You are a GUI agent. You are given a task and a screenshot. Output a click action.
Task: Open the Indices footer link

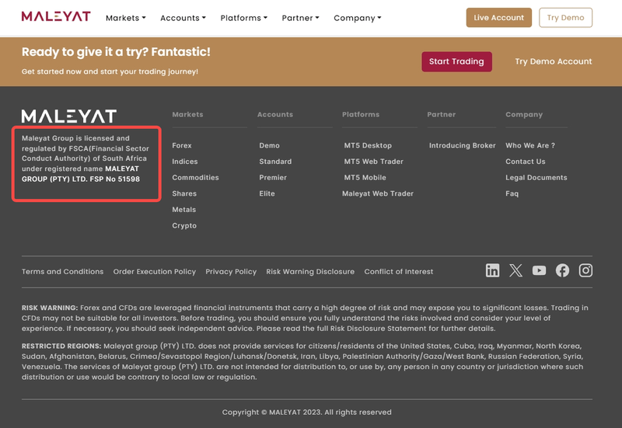click(x=185, y=162)
